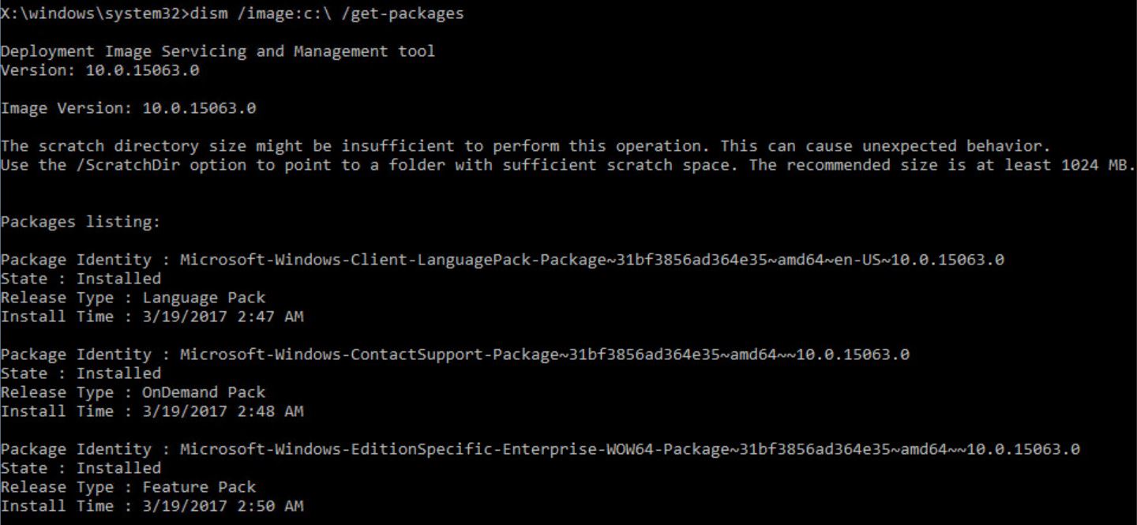
Task: Click 'State : Installed' under the LanguagePack package
Action: (x=81, y=279)
